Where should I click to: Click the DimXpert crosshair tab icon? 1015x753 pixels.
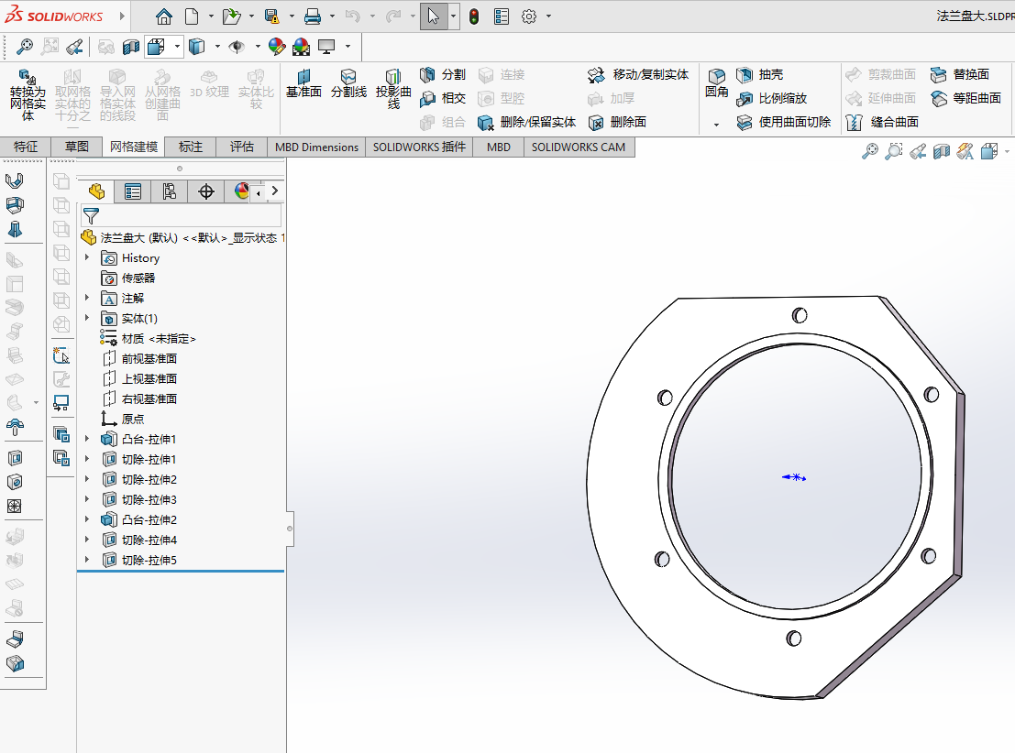(x=206, y=191)
